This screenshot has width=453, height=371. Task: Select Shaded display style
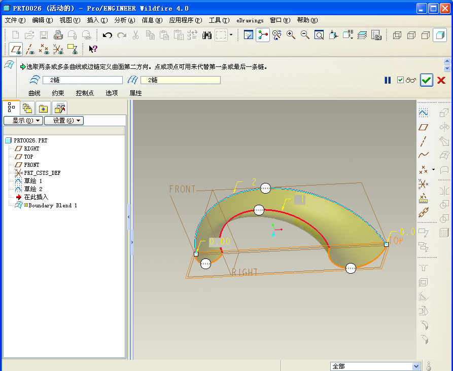440,35
